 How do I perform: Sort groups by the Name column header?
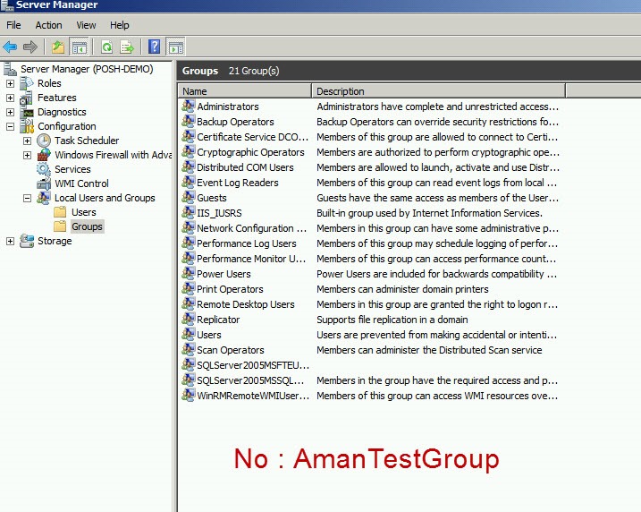[x=244, y=91]
